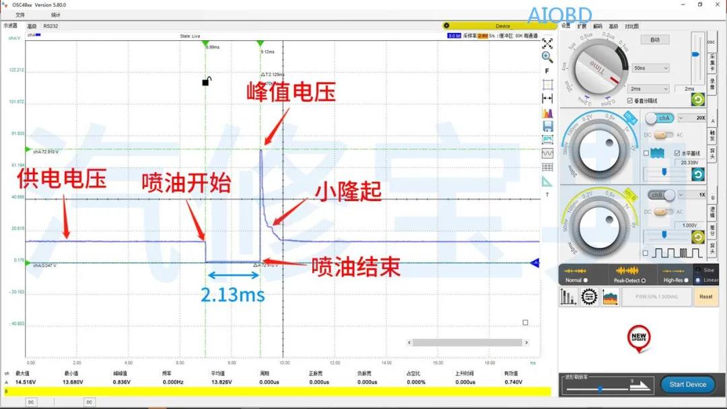
Task: Toggle the chA channel switch
Action: (x=660, y=118)
